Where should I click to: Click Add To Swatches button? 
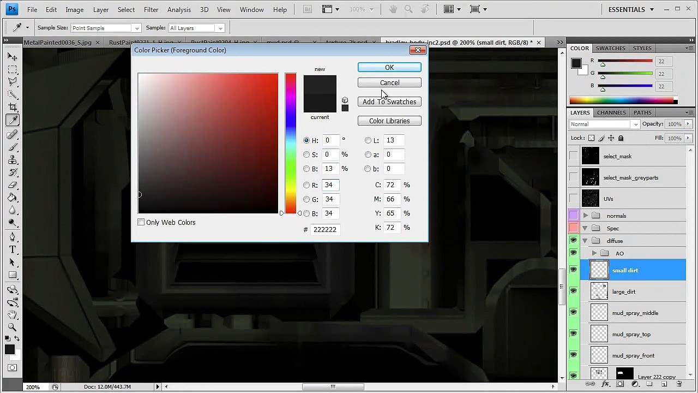(389, 102)
